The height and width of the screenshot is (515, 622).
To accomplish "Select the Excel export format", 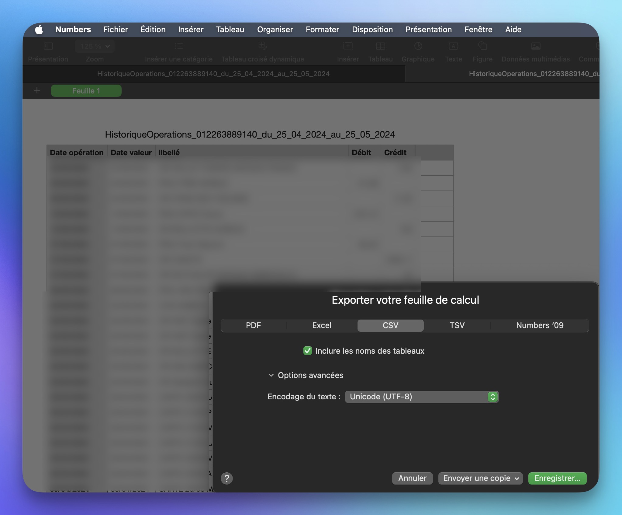I will click(x=322, y=325).
